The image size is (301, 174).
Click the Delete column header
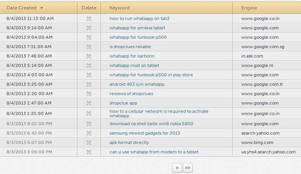tap(89, 8)
